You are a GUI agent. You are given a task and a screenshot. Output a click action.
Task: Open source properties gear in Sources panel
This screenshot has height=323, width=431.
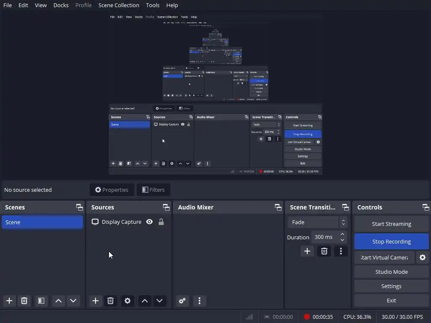coord(128,301)
